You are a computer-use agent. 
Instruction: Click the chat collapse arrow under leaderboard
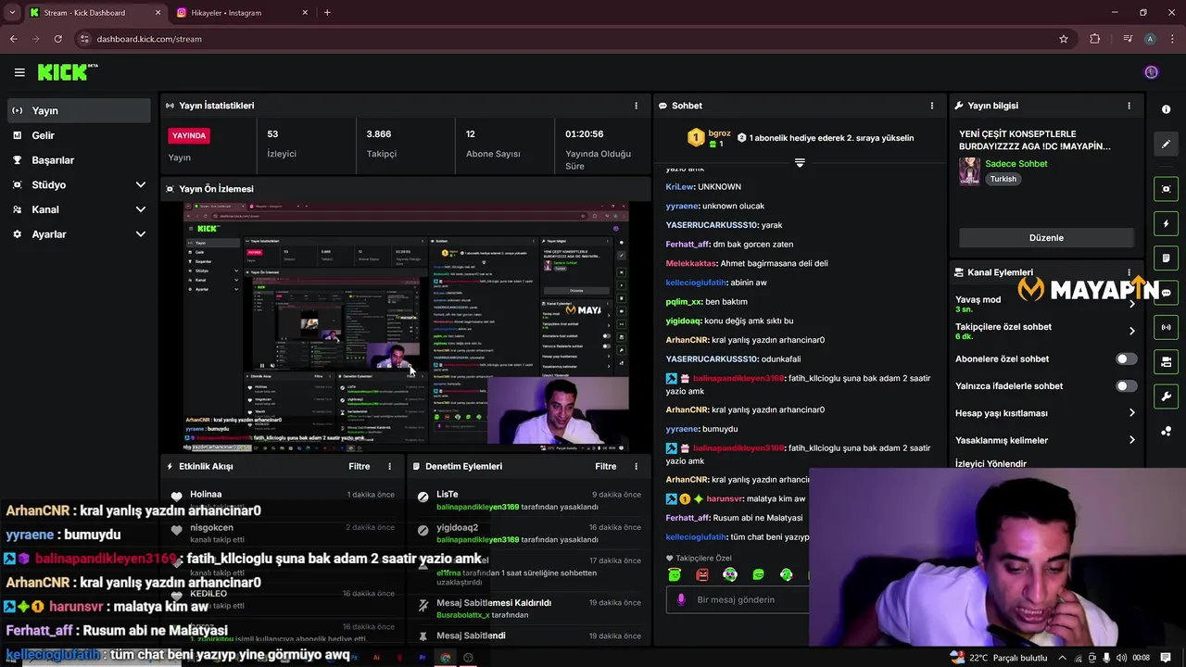pyautogui.click(x=800, y=163)
